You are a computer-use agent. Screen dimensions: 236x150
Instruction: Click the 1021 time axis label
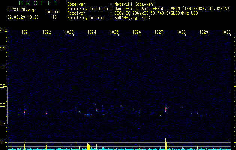click(x=26, y=32)
